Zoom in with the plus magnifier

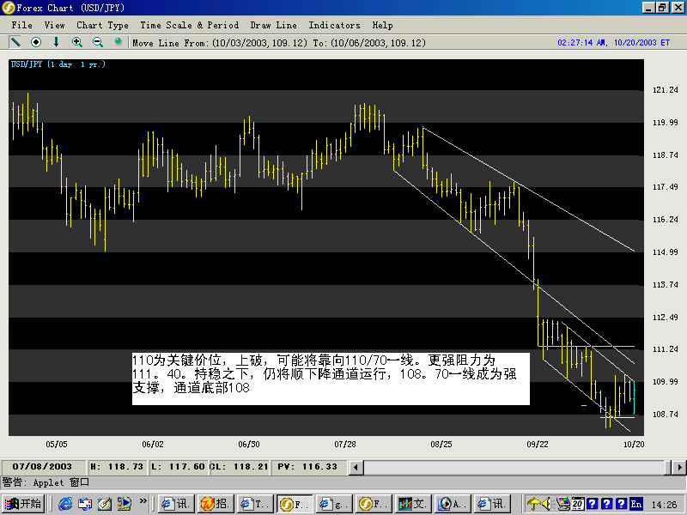[77, 42]
